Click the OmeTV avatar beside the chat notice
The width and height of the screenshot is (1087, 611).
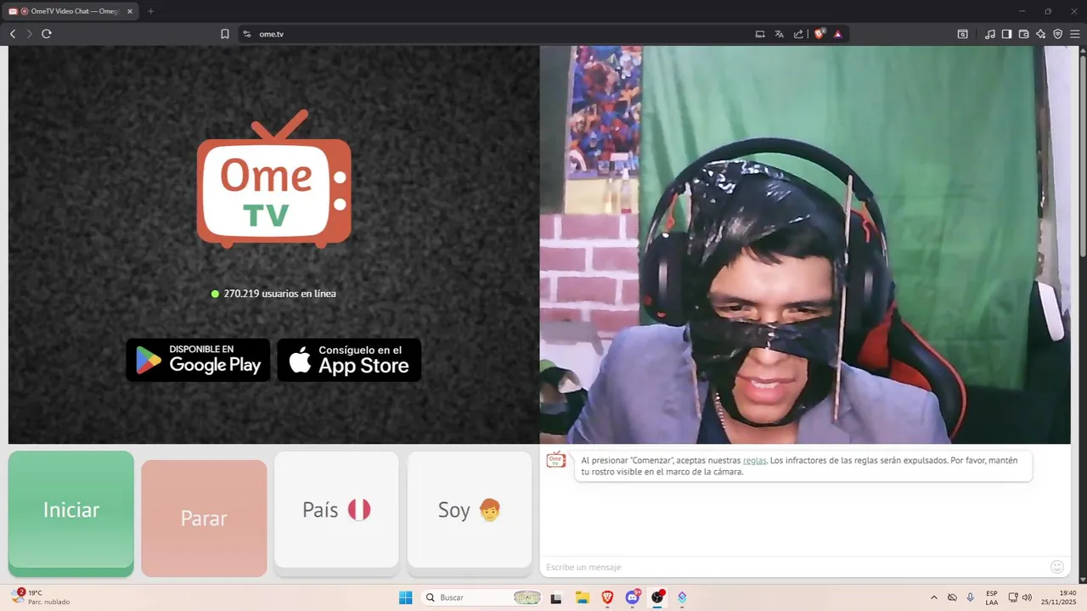tap(555, 460)
